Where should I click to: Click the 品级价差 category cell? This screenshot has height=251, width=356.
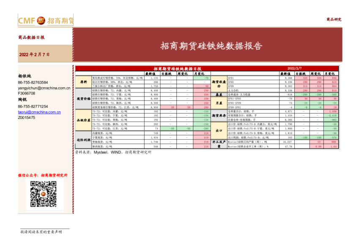(x=83, y=120)
